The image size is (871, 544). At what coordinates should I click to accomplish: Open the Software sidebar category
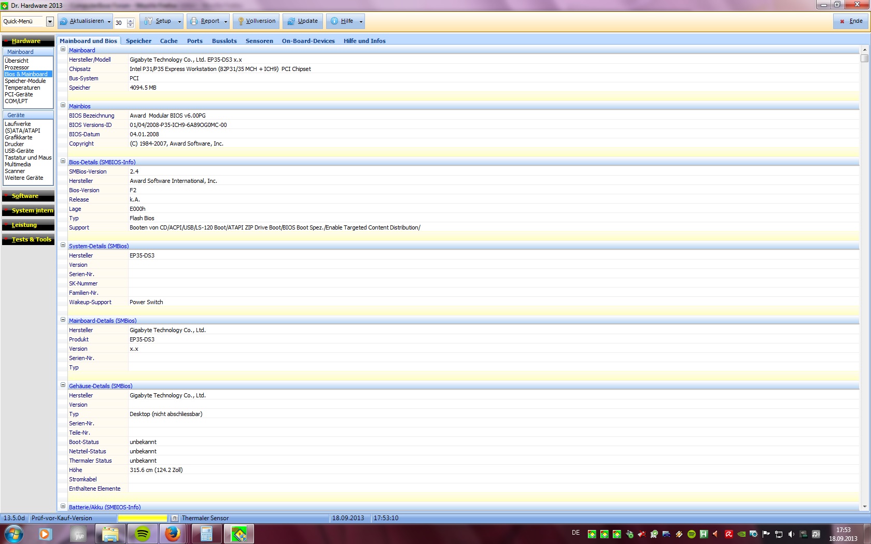coord(28,196)
